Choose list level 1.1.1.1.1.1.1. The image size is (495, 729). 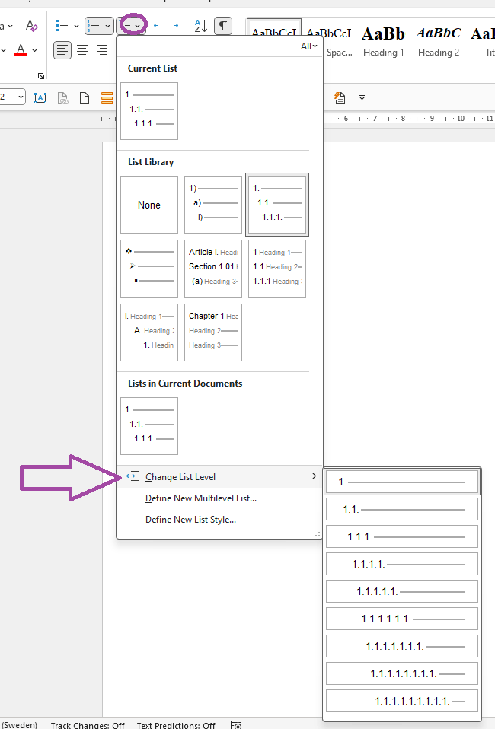point(402,646)
